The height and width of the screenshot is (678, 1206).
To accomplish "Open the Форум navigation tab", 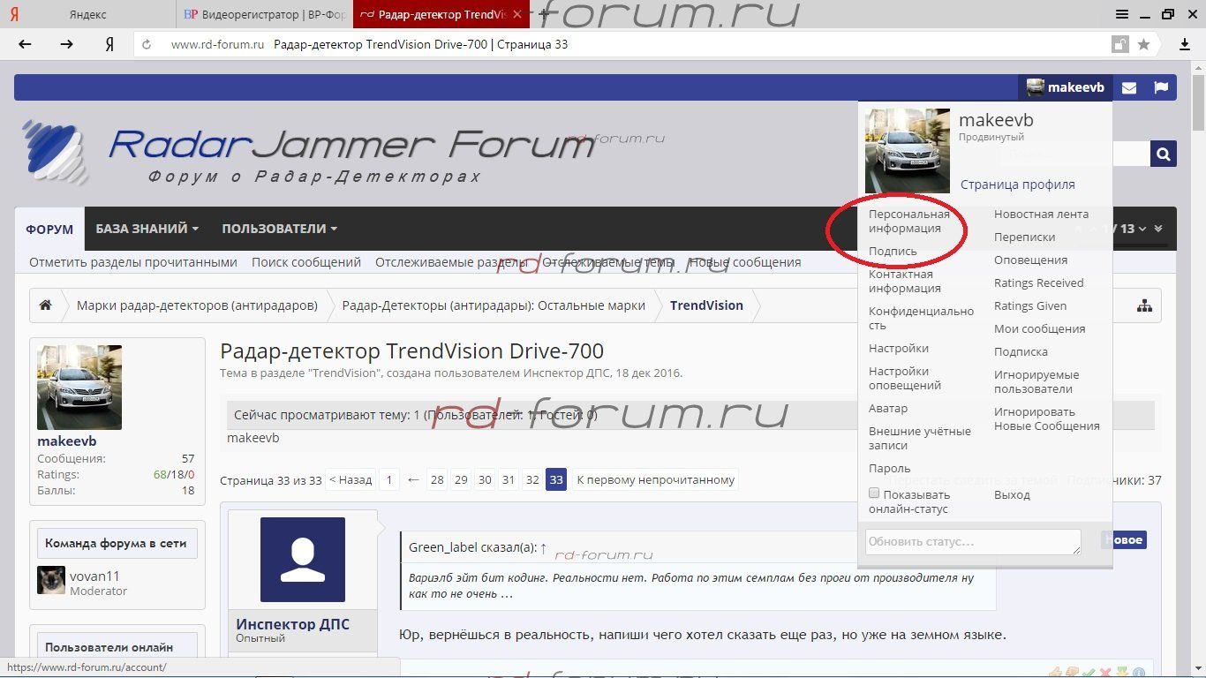I will tap(49, 229).
